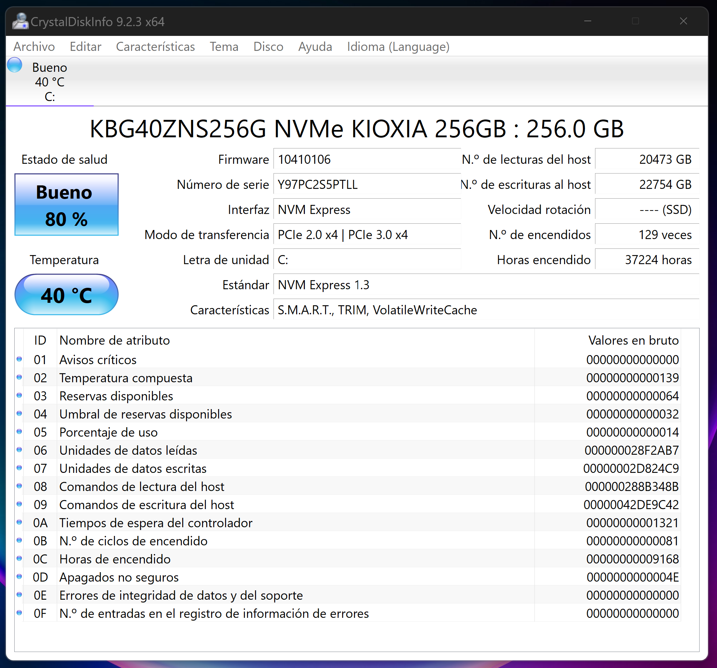Click the 40 °C temperature button
The image size is (717, 668).
coord(66,294)
